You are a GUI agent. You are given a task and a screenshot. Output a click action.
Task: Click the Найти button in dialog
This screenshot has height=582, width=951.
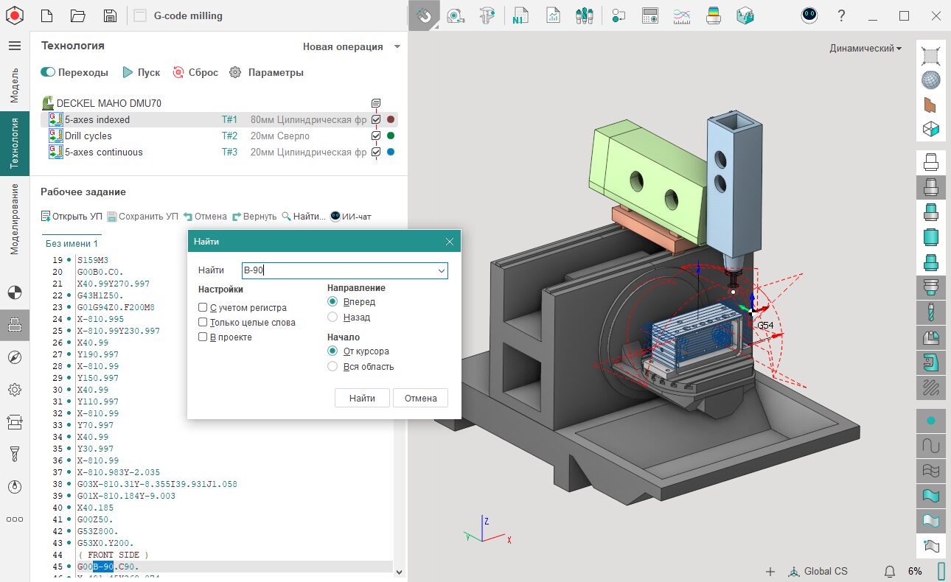pyautogui.click(x=362, y=398)
